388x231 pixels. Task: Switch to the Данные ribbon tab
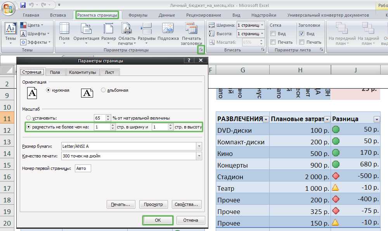(x=166, y=15)
